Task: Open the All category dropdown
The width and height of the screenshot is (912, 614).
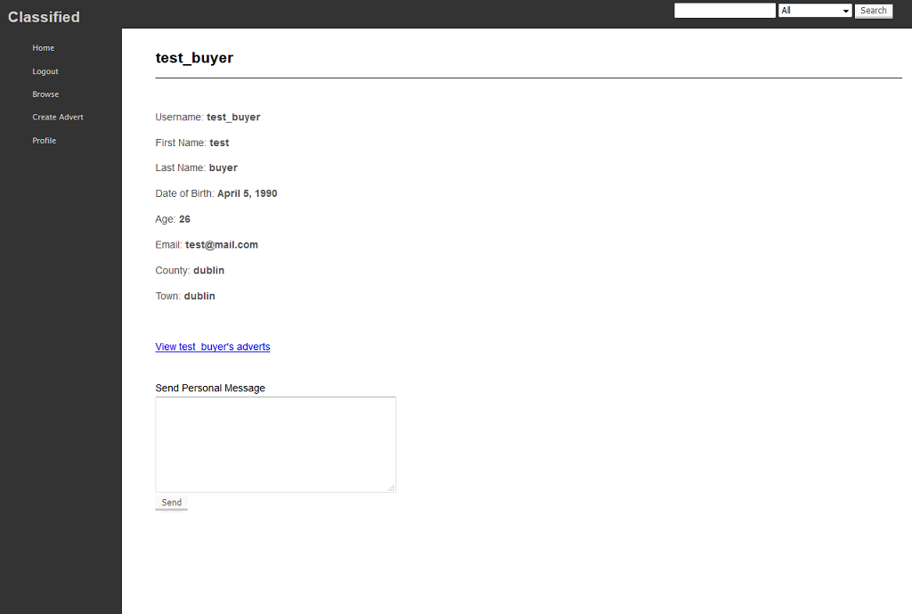Action: point(815,11)
